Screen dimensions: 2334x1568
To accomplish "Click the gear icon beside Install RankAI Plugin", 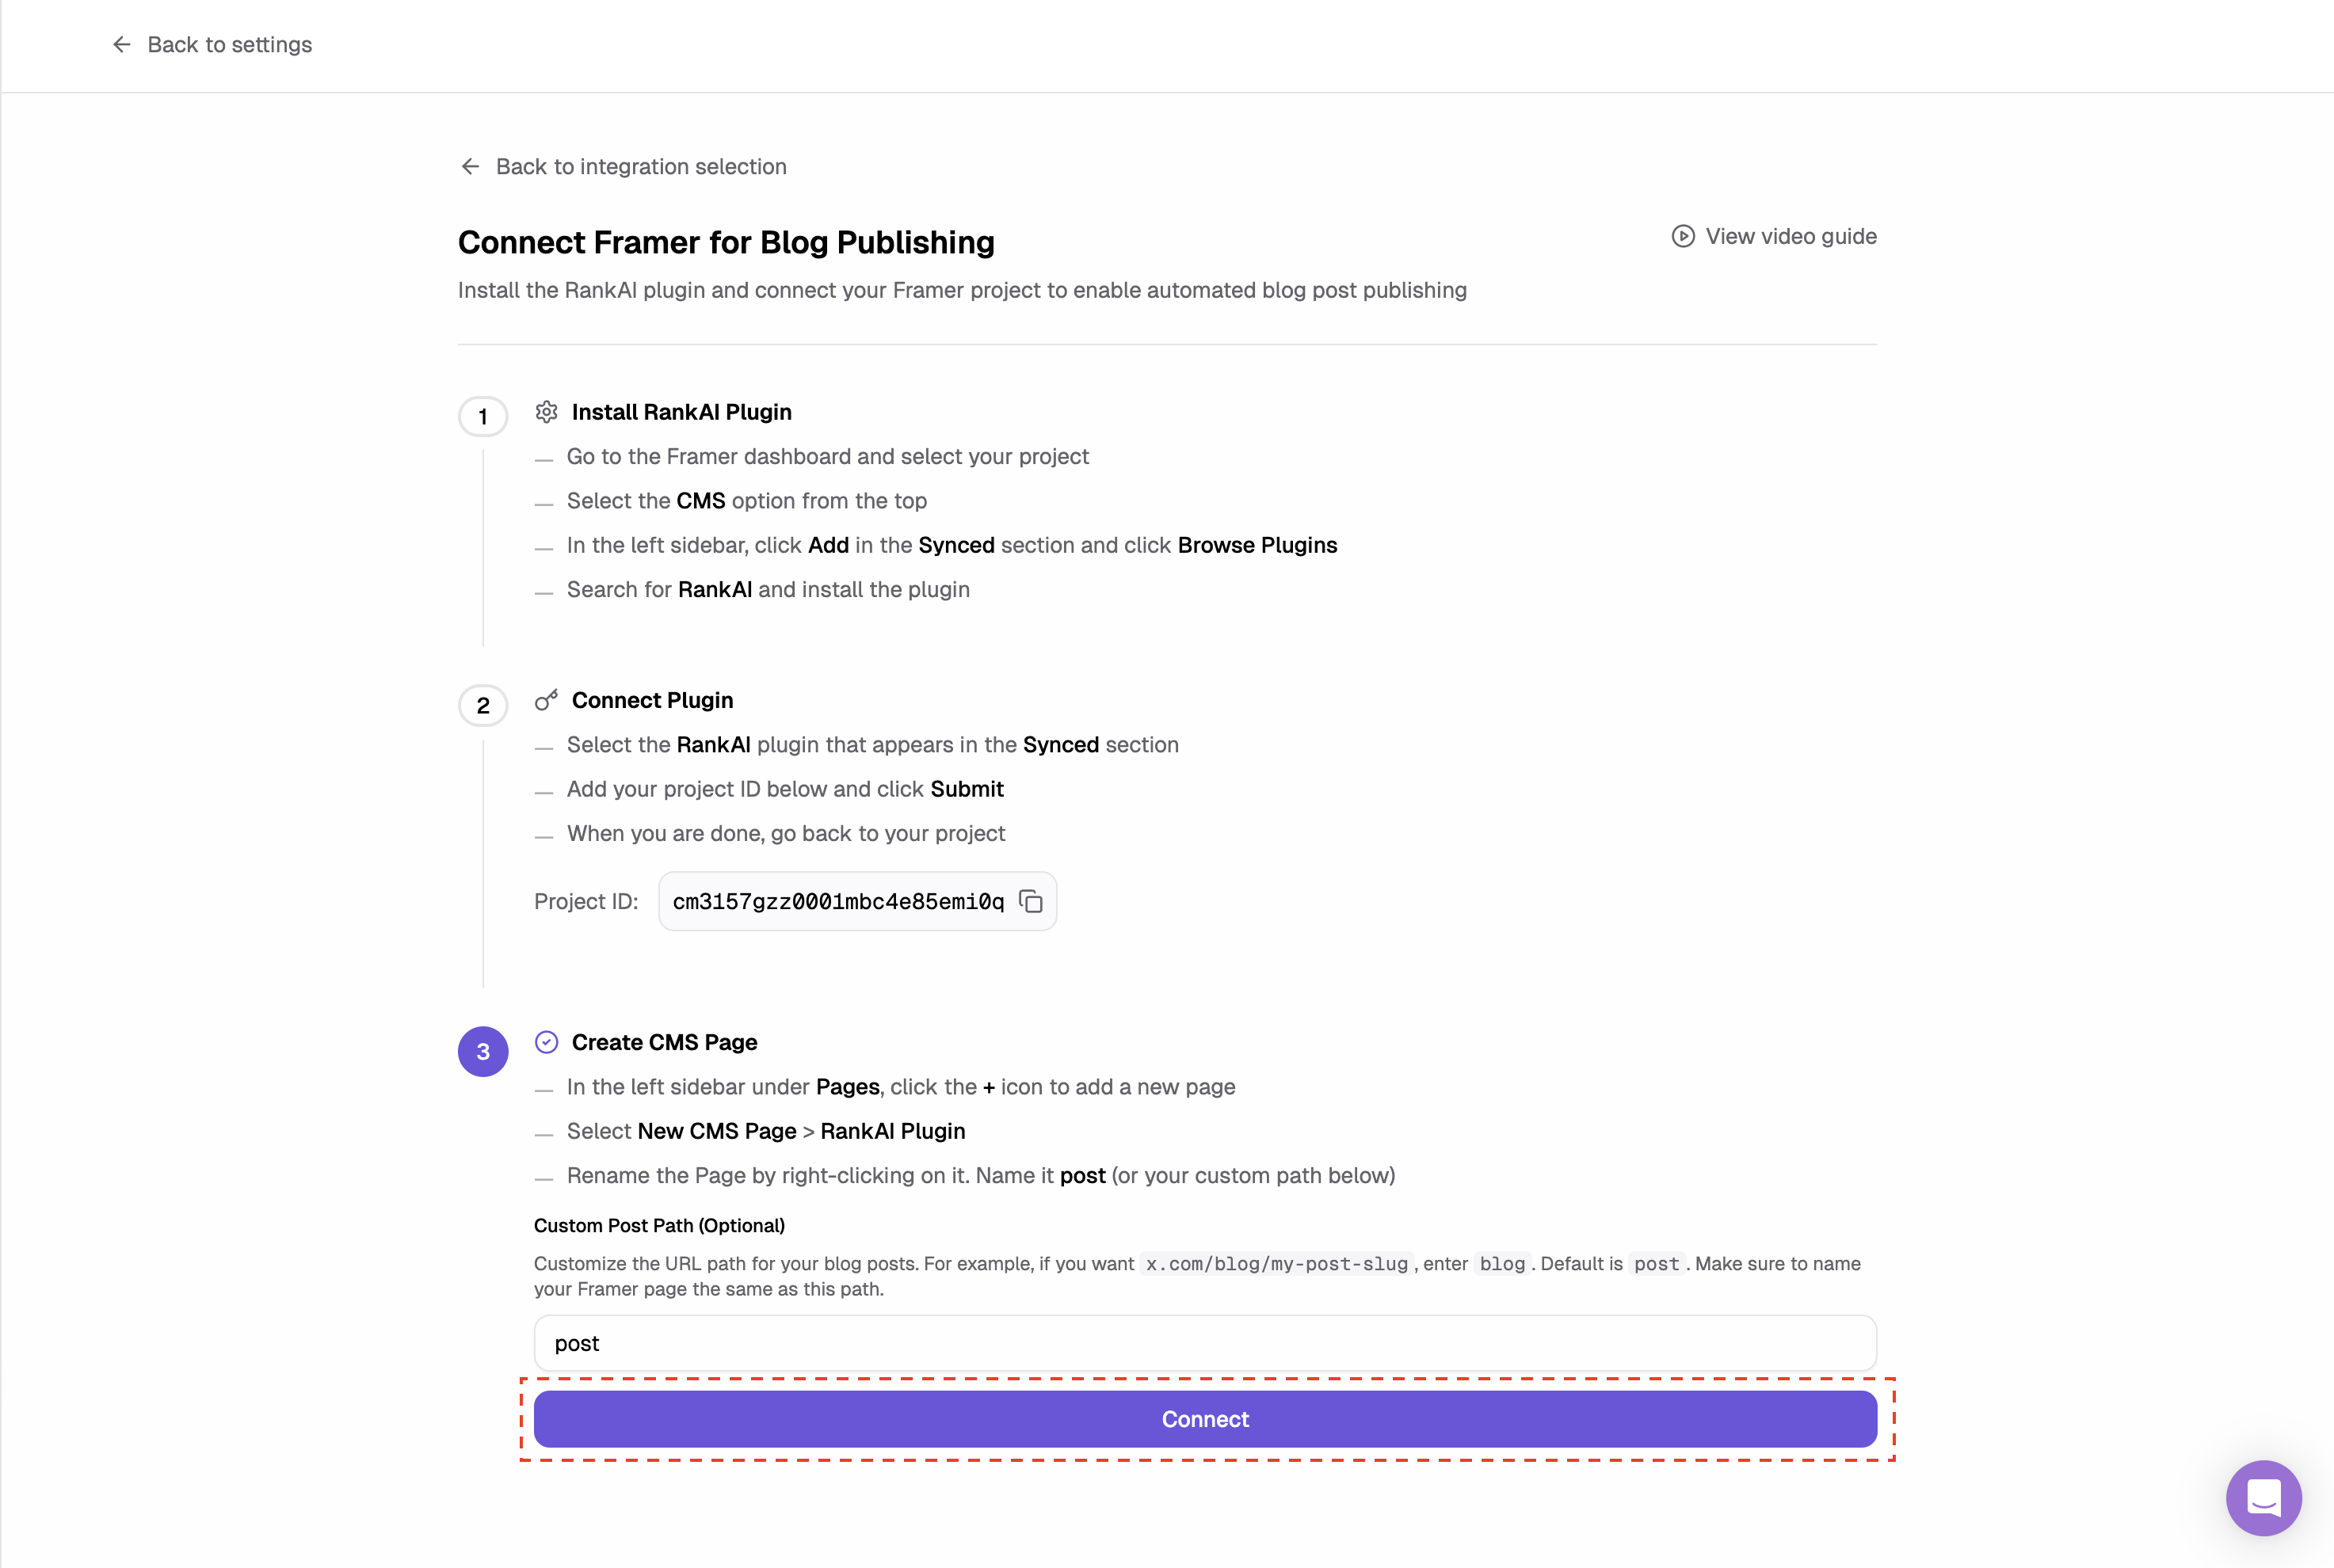I will tap(546, 411).
